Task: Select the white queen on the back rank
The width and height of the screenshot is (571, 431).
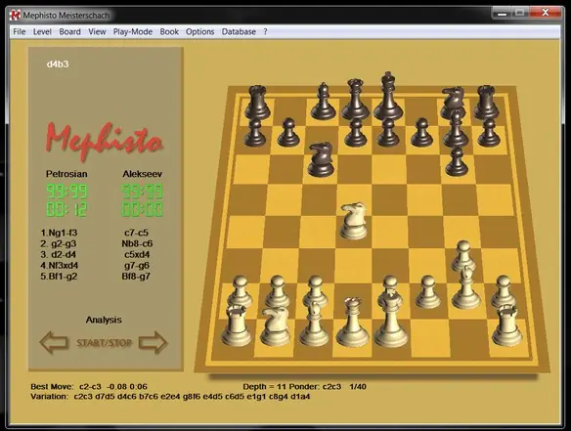Action: [x=352, y=323]
